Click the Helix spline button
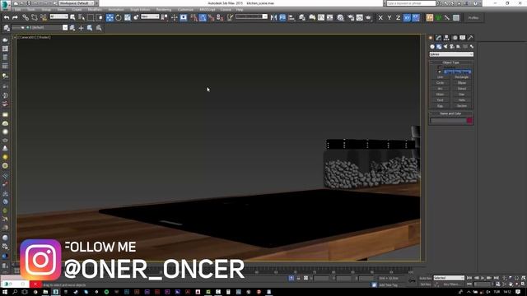The height and width of the screenshot is (296, 527). click(x=462, y=100)
